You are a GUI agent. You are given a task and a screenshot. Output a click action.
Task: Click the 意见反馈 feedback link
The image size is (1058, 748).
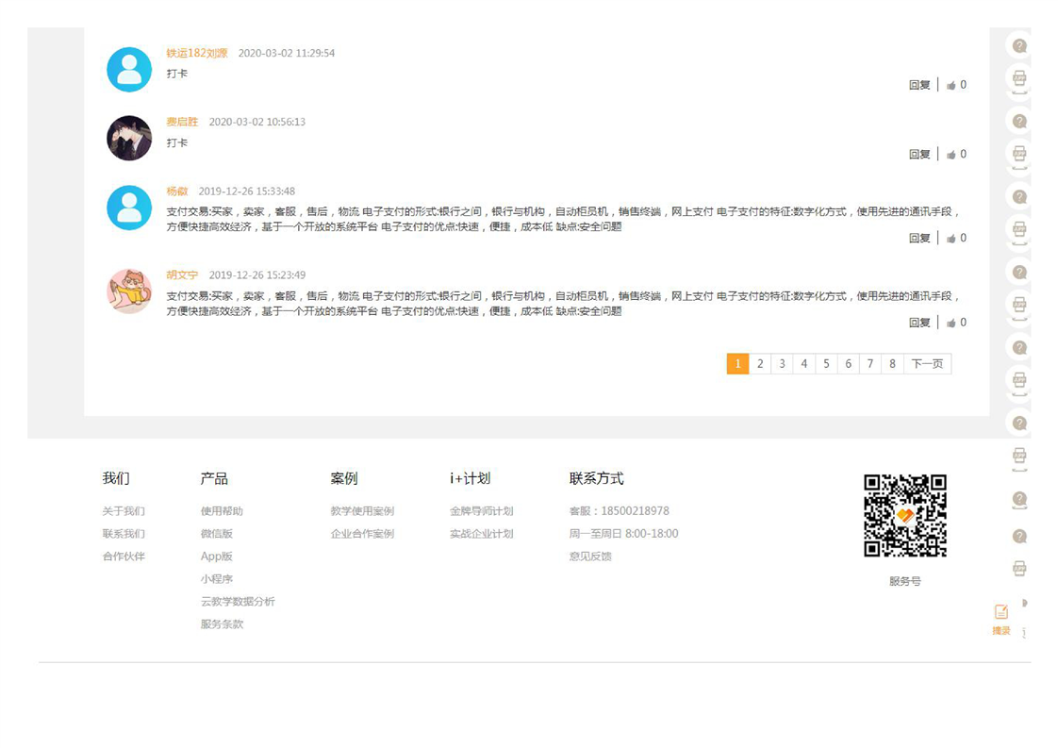point(590,557)
